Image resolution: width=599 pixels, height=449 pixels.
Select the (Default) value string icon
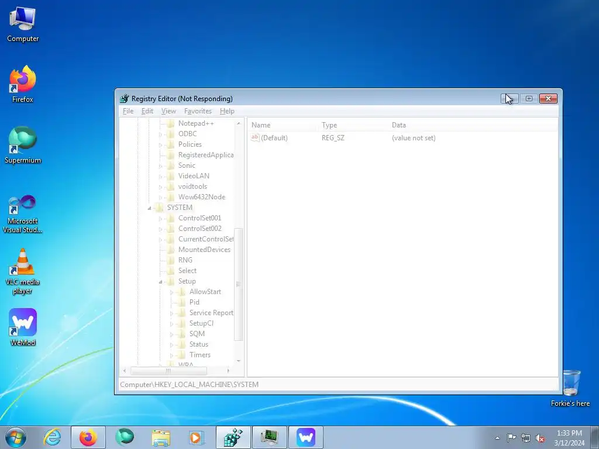pos(255,137)
